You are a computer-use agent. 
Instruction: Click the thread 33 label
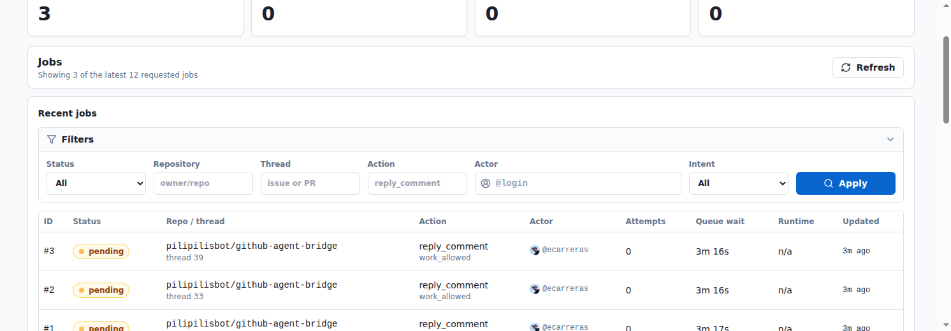pos(185,297)
